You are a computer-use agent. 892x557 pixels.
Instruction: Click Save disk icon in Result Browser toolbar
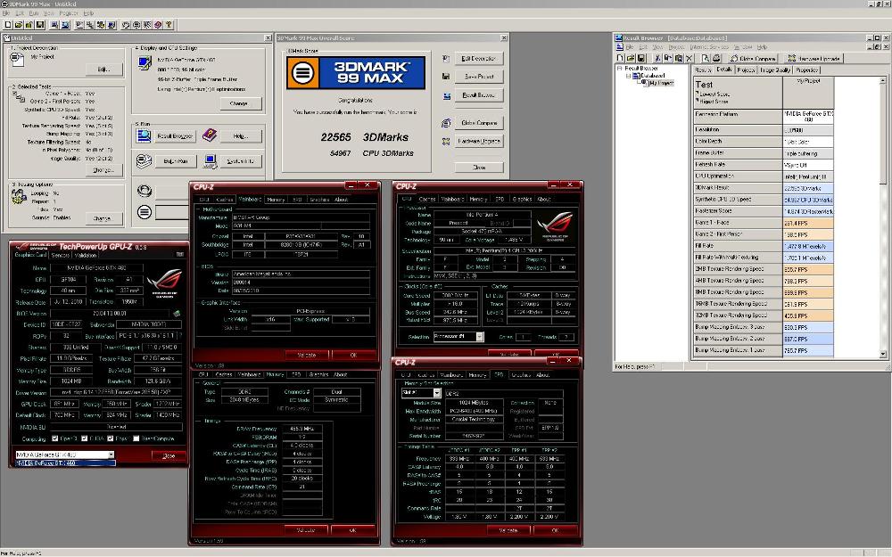click(x=641, y=58)
